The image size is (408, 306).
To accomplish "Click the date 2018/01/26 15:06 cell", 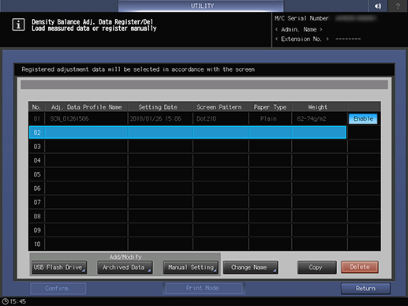I will coord(160,118).
